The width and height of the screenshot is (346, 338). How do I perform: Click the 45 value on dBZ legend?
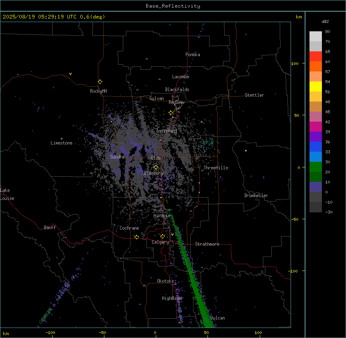pos(328,112)
